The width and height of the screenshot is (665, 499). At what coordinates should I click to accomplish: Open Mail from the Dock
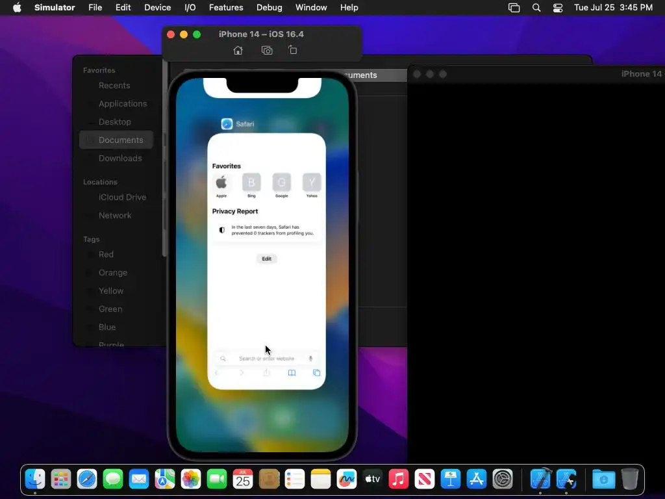tap(139, 480)
